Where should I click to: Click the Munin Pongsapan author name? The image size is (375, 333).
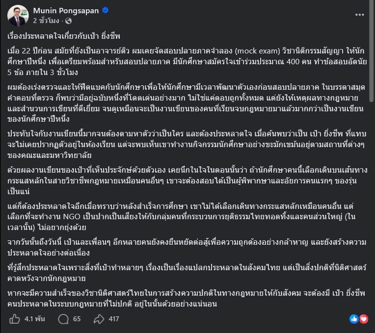coord(66,10)
